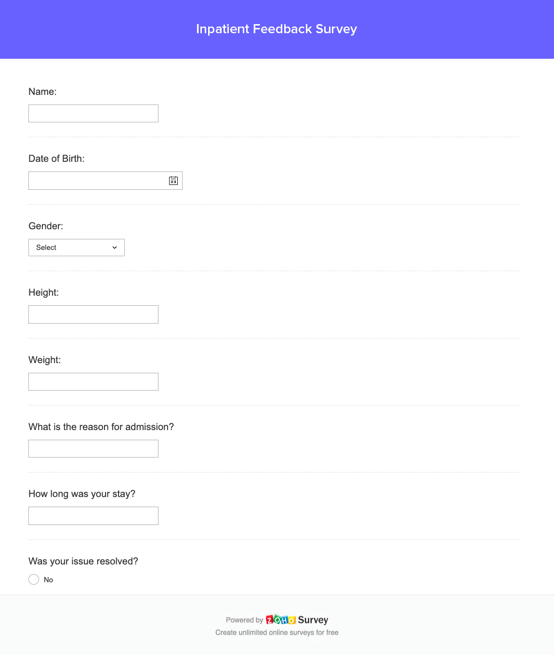This screenshot has width=554, height=655.
Task: Click the Name question label
Action: (42, 92)
